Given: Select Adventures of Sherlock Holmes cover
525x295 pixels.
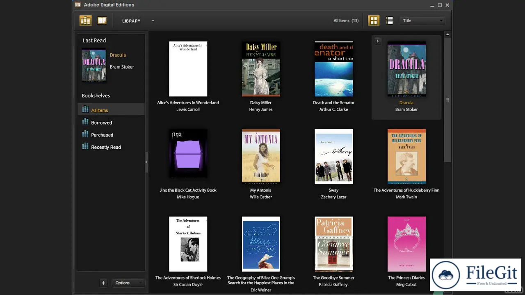Looking at the screenshot, I should (x=188, y=244).
